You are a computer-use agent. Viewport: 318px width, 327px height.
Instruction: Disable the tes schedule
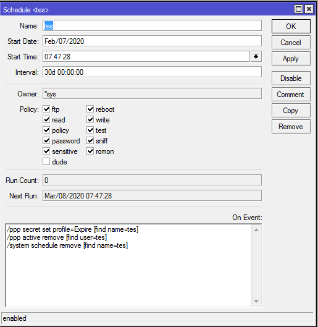click(x=291, y=79)
